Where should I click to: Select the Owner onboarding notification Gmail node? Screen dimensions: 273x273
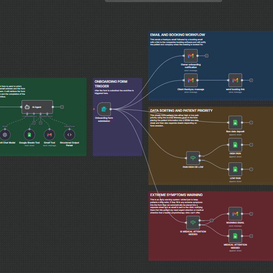click(191, 56)
